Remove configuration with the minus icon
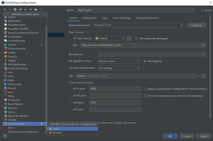Screen dimensions: 213x141 click(10, 10)
